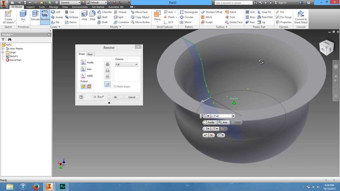
Task: Select the Thread tool
Action: (120, 12)
